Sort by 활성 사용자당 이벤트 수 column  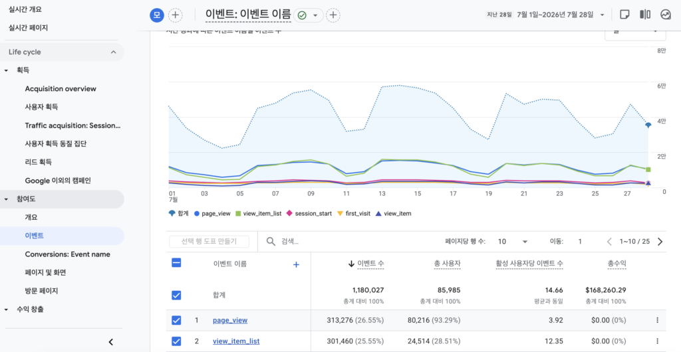coord(529,264)
